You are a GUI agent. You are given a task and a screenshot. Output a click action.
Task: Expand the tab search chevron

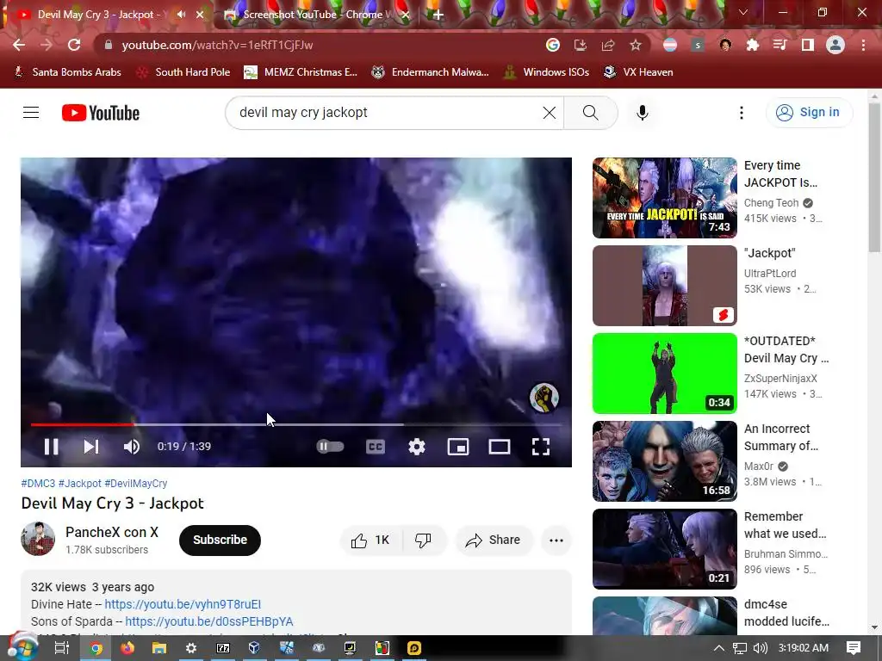[743, 12]
